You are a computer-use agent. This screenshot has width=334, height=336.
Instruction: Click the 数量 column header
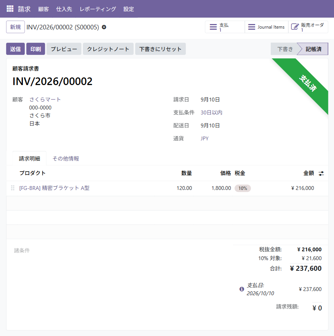pos(187,173)
